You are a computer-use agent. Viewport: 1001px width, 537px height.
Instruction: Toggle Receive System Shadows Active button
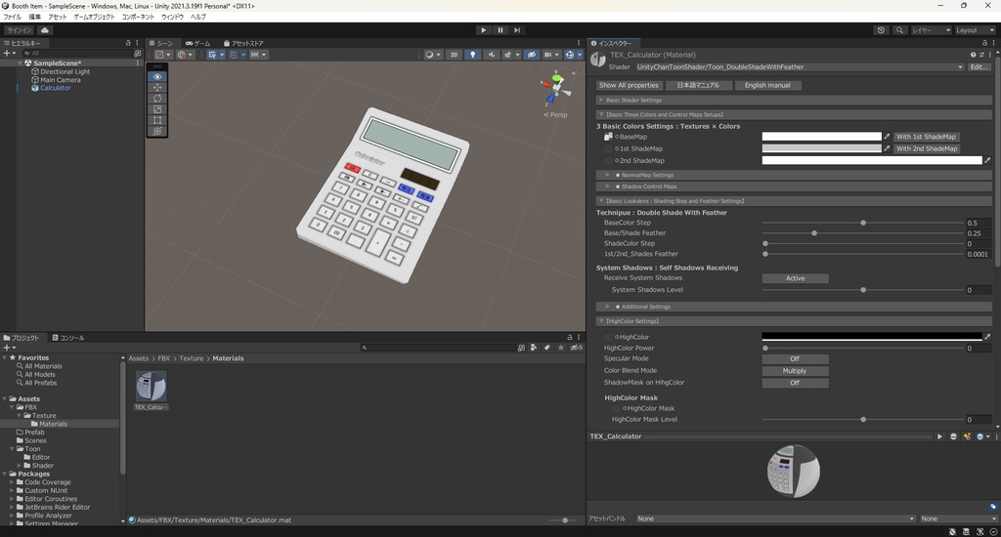[x=796, y=278]
